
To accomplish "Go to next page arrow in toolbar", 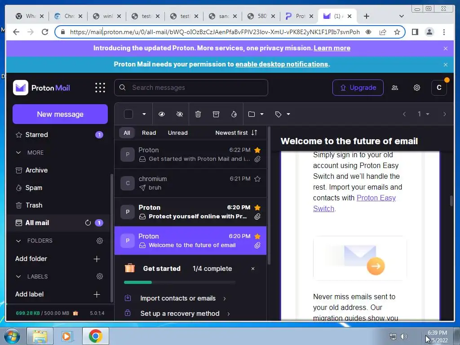I will [x=444, y=114].
